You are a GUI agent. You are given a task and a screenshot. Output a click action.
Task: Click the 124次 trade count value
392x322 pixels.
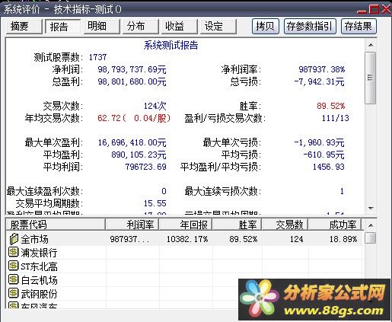pyautogui.click(x=155, y=106)
